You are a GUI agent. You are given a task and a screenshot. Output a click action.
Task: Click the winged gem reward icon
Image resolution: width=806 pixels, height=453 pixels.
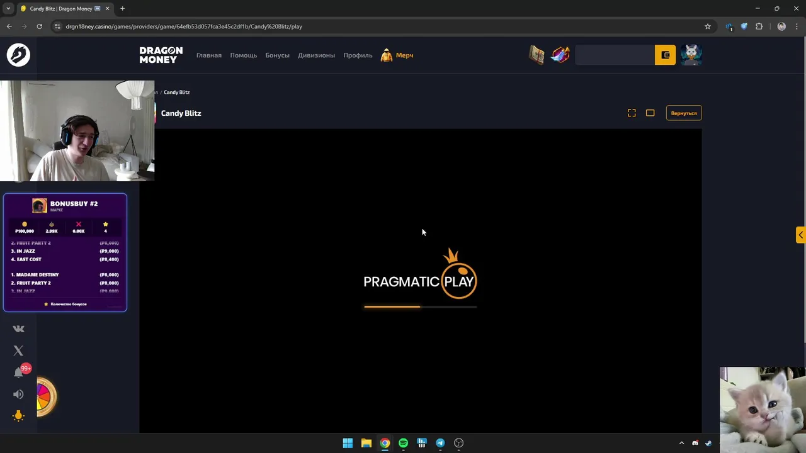tap(560, 55)
